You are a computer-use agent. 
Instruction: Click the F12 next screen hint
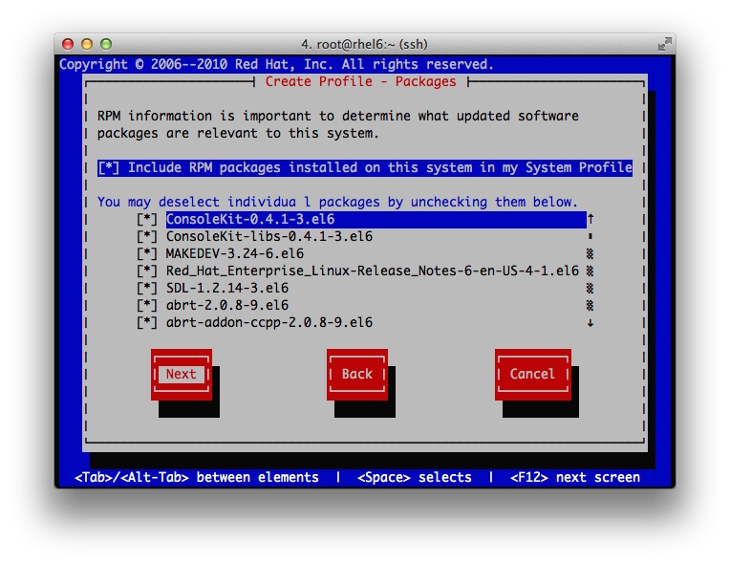(575, 477)
